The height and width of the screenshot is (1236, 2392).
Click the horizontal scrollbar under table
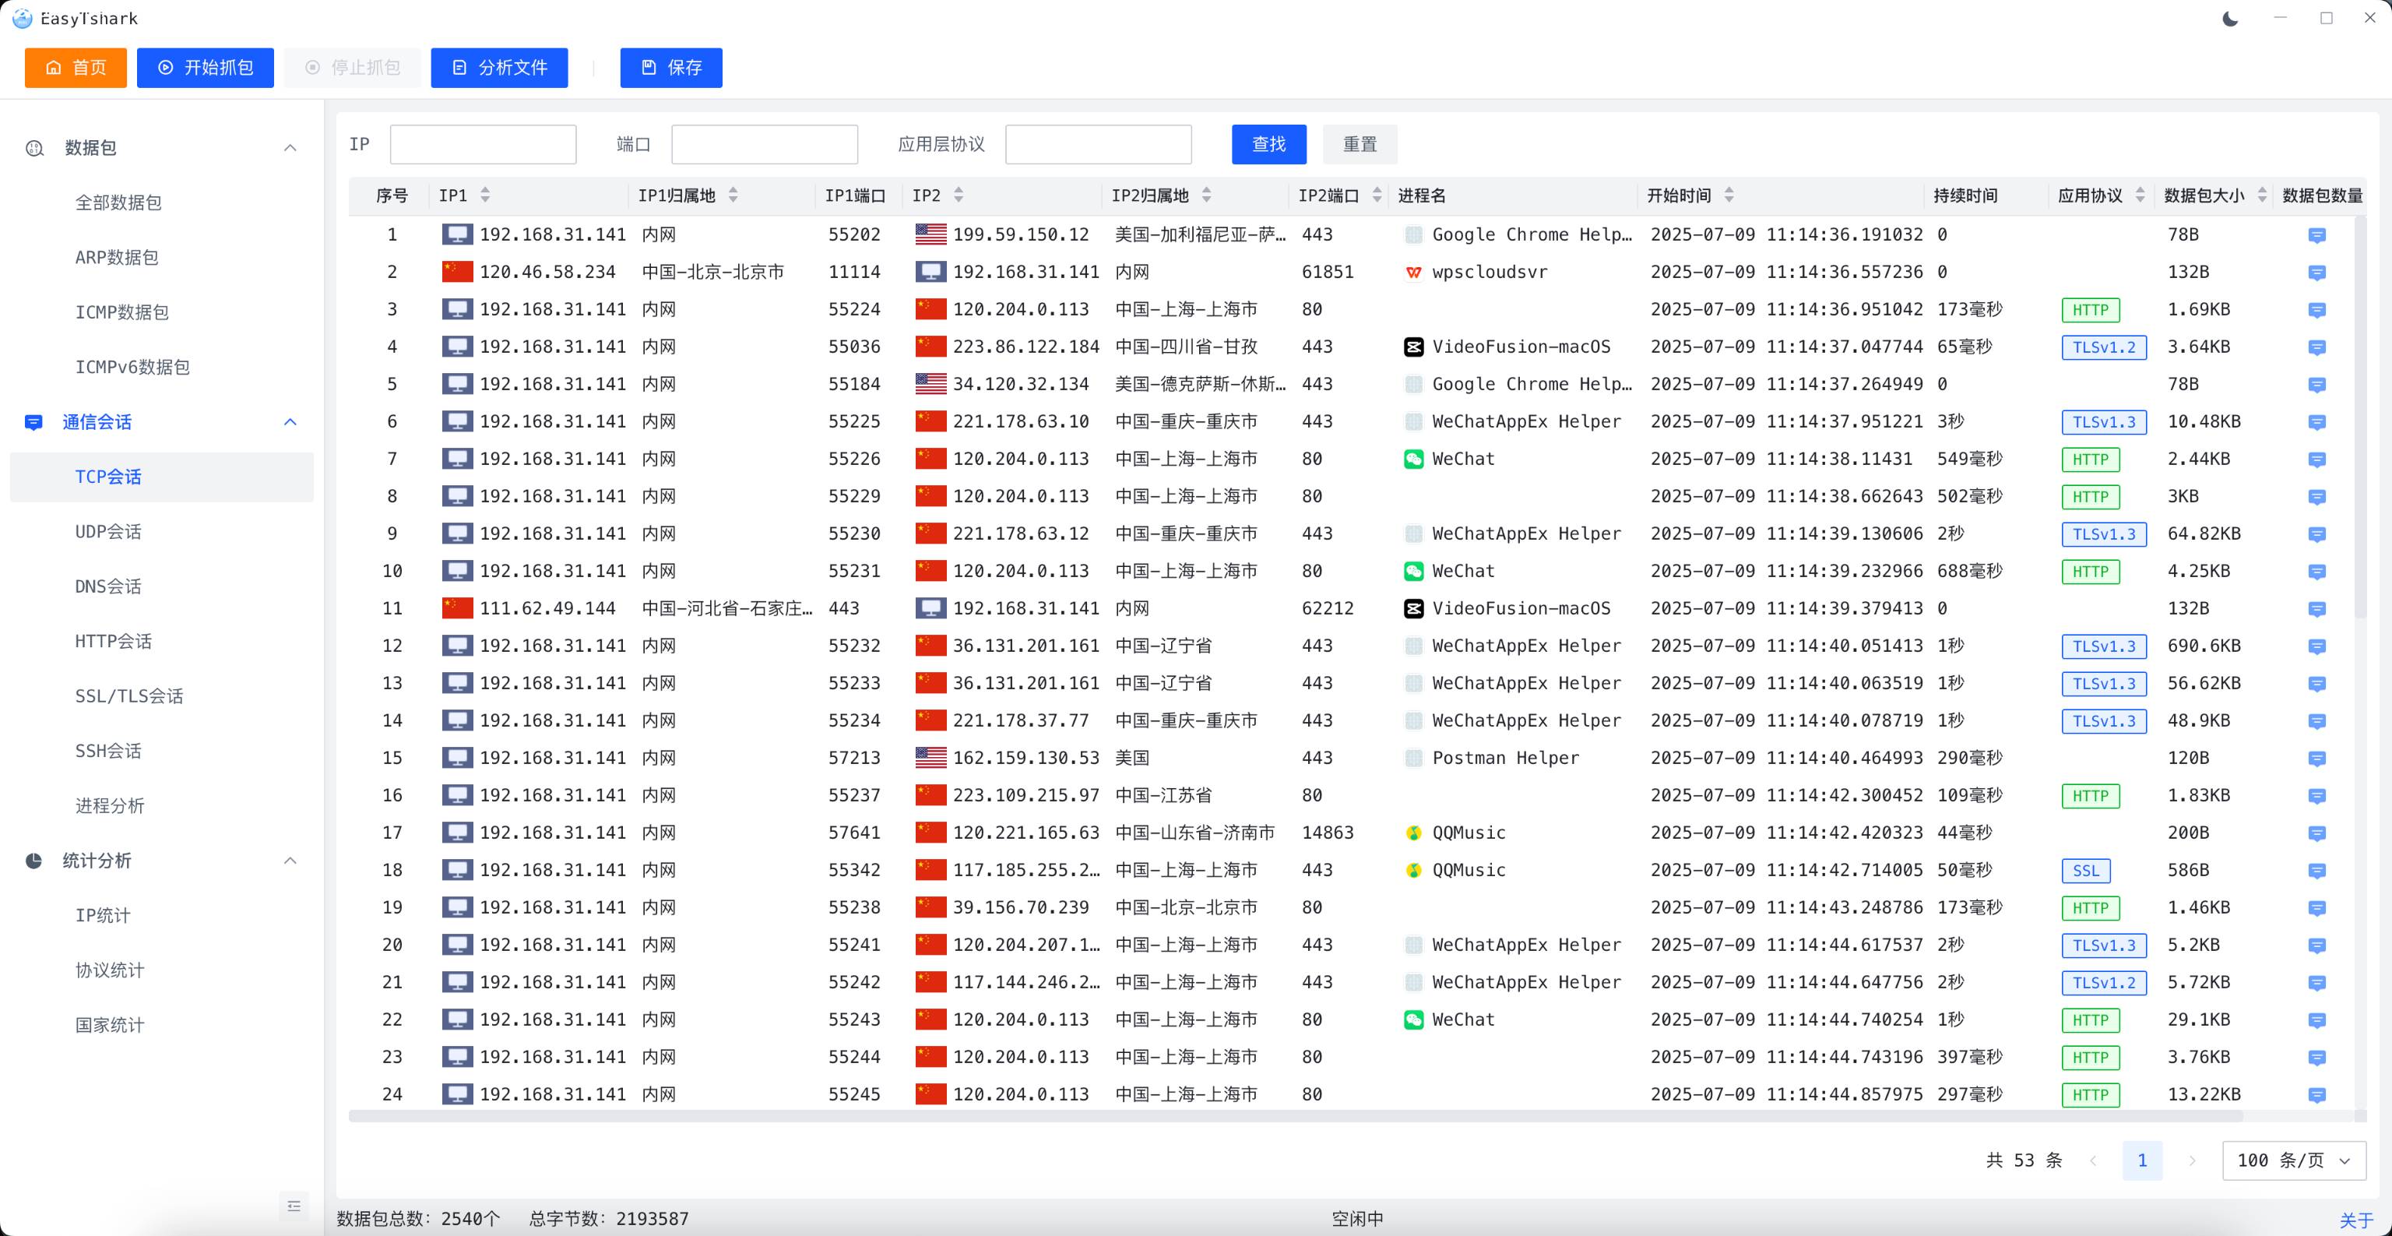(x=1294, y=1115)
